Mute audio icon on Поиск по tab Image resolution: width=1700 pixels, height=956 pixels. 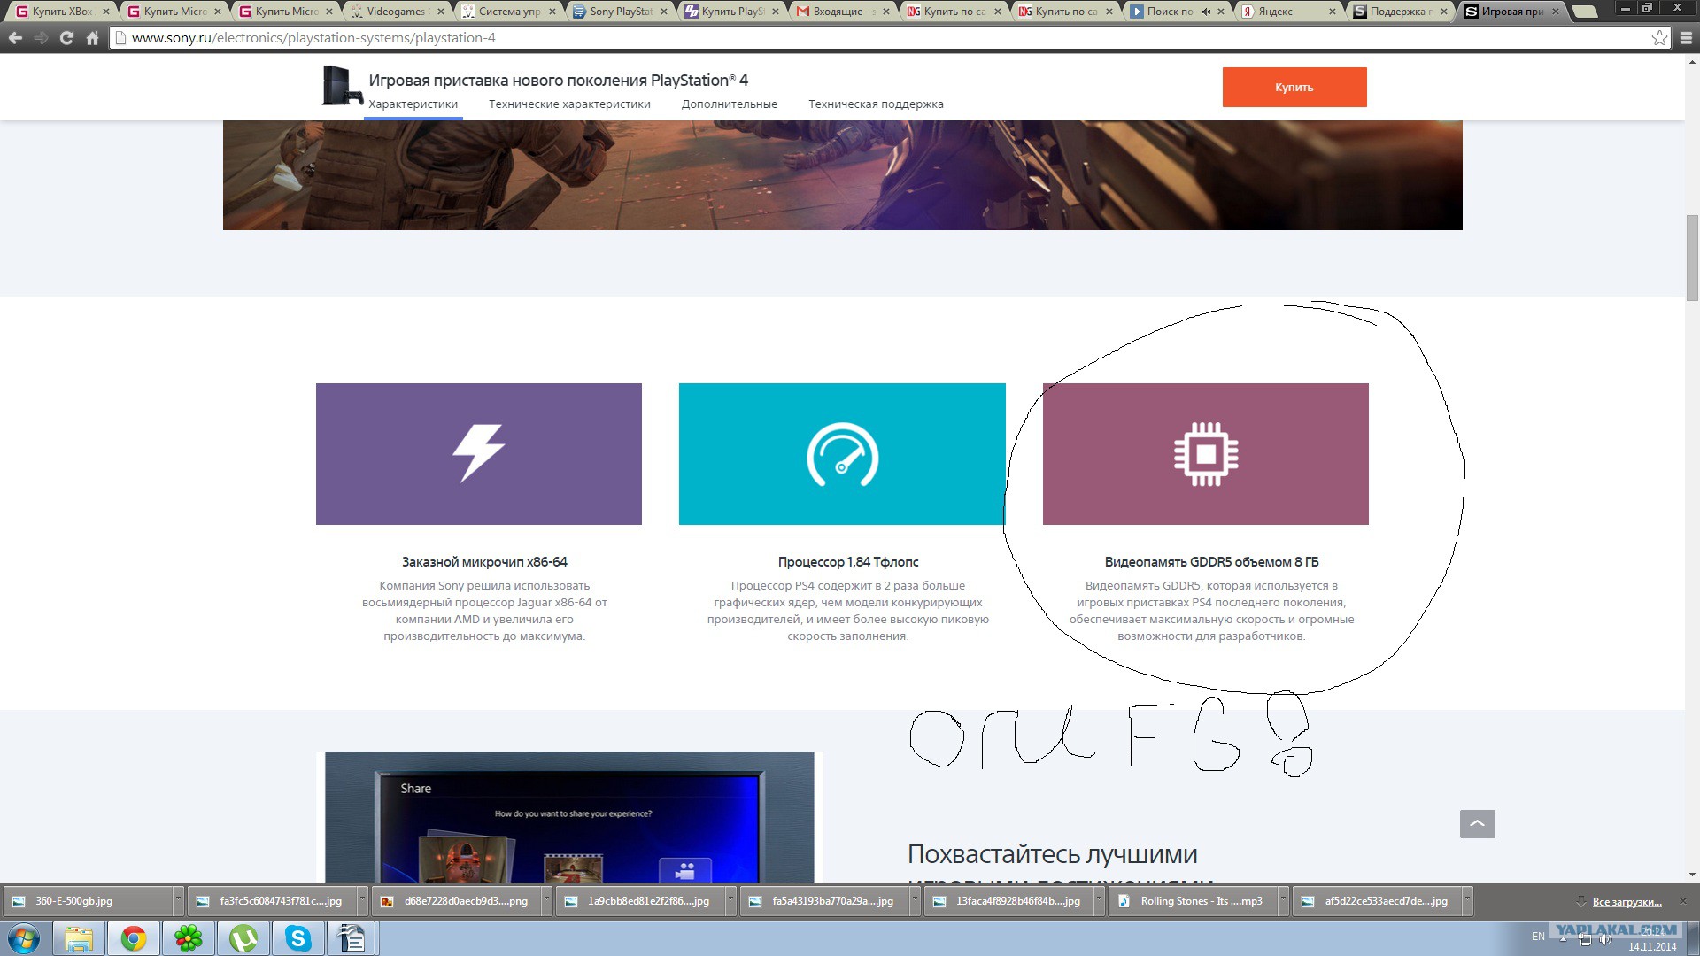(x=1206, y=12)
